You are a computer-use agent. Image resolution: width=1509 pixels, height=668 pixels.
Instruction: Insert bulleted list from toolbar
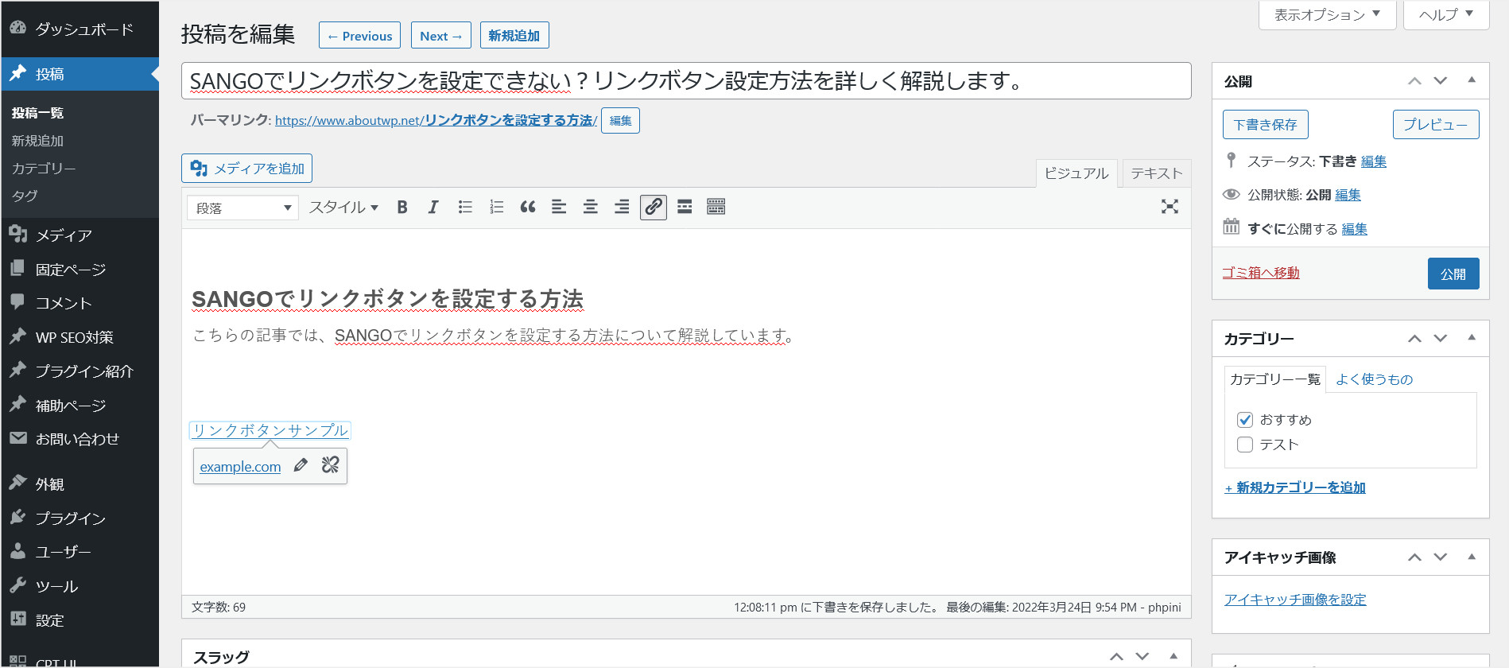point(465,208)
